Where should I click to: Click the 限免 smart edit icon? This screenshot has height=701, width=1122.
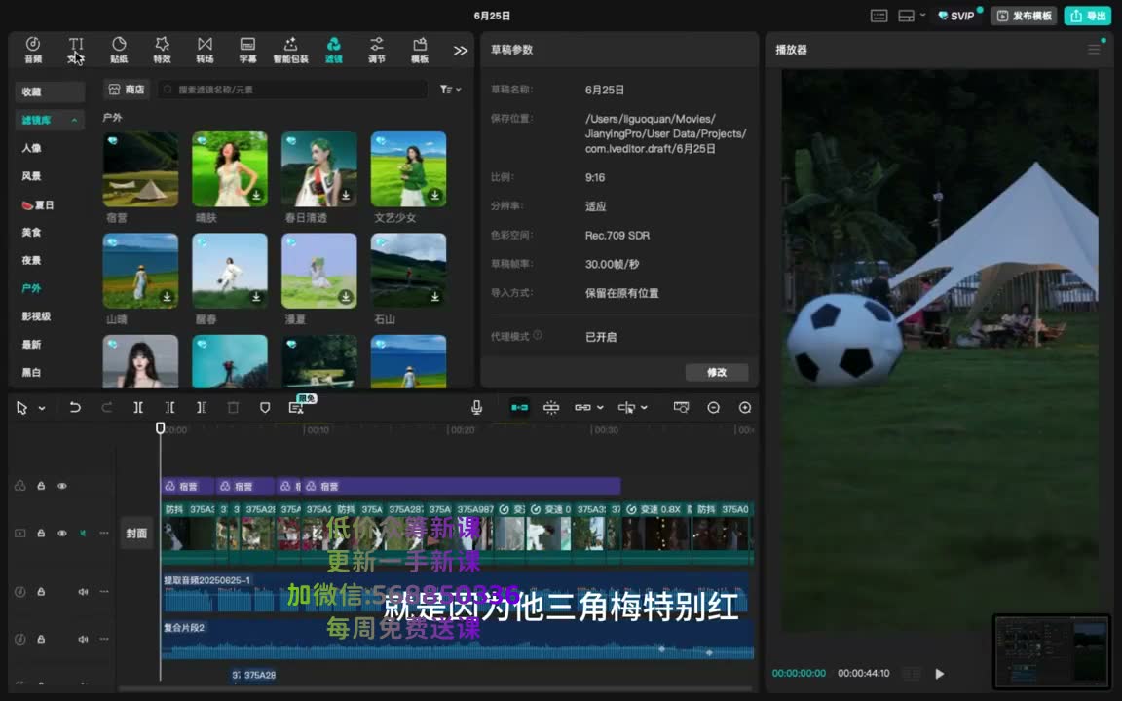[x=297, y=406]
